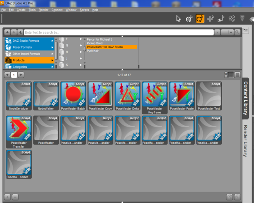Select DAZ Studio Formats in tree
254x203 pixels.
tap(29, 41)
